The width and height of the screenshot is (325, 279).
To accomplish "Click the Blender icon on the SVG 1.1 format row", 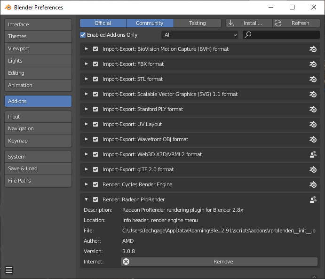I will click(x=313, y=94).
